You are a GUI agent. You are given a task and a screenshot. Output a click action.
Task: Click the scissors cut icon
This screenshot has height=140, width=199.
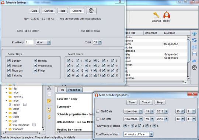[49, 87]
